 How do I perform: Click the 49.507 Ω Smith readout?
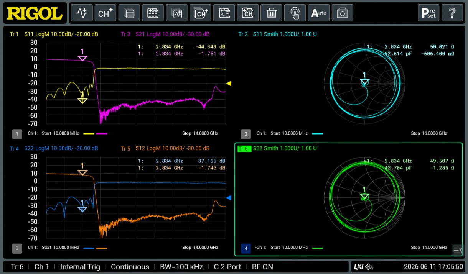[x=442, y=161]
